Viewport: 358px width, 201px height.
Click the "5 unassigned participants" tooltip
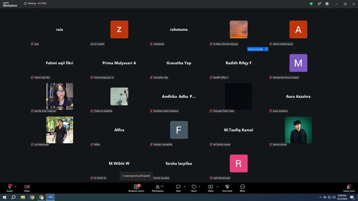pyautogui.click(x=136, y=176)
